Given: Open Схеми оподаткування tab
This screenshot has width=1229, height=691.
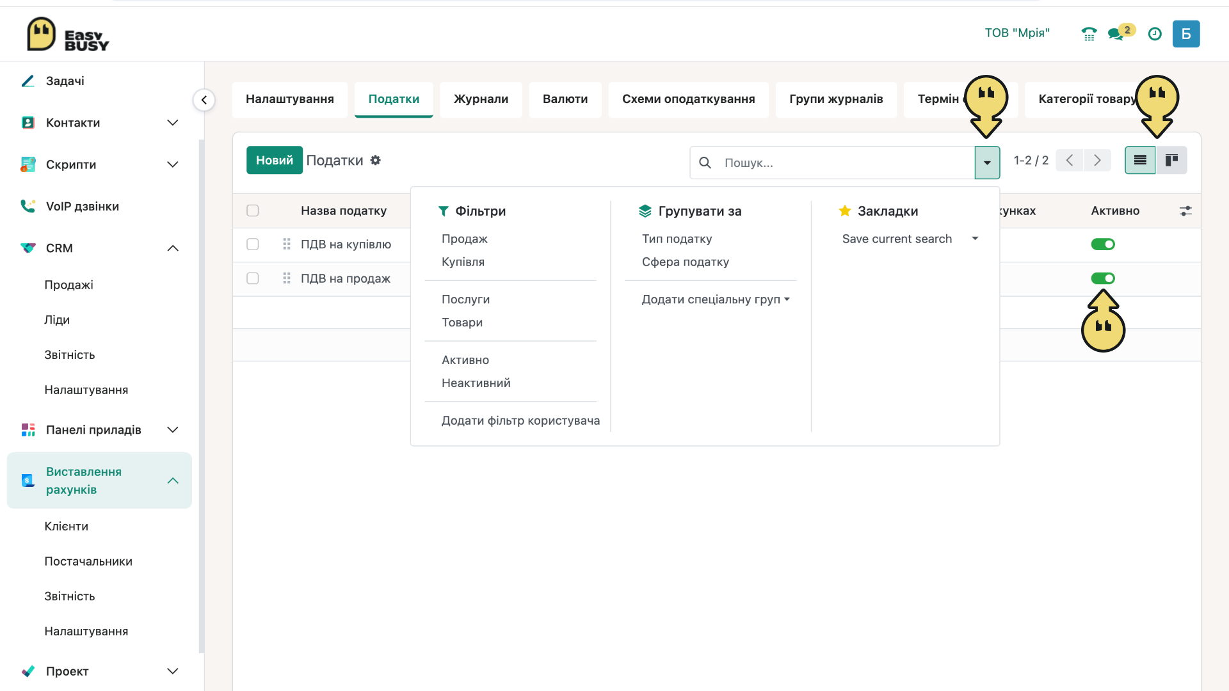Looking at the screenshot, I should tap(689, 99).
